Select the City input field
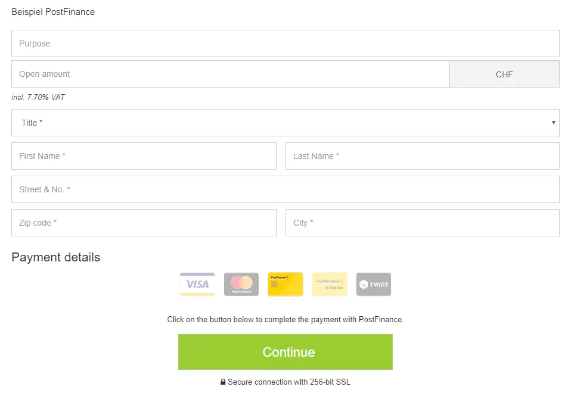The height and width of the screenshot is (393, 568). click(422, 223)
